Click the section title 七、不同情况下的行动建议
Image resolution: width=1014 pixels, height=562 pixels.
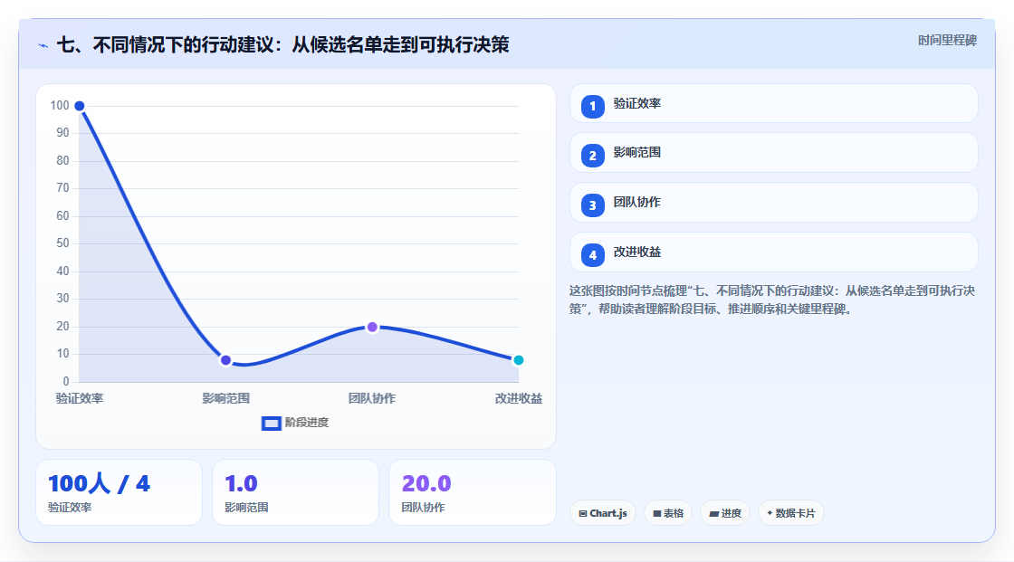pos(283,44)
